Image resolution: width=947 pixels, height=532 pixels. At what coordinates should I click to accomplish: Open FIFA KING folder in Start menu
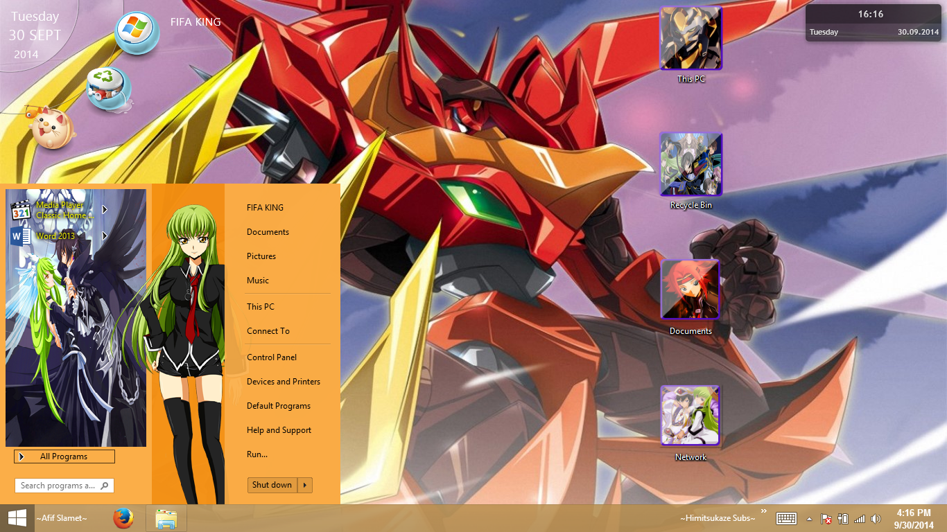(x=265, y=208)
